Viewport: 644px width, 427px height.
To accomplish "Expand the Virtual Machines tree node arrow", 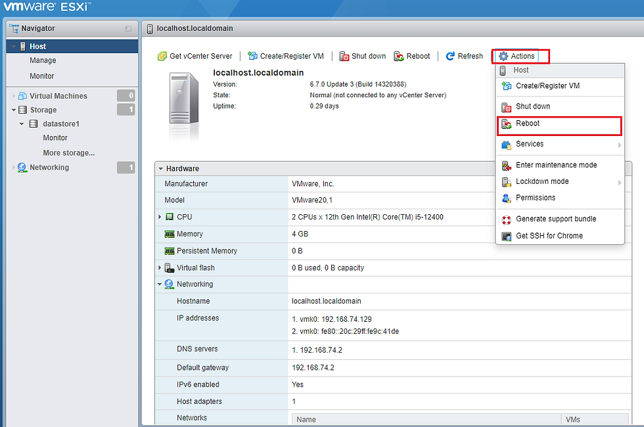I will [14, 96].
